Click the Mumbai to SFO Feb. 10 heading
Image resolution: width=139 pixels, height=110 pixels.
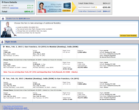click(x=42, y=78)
